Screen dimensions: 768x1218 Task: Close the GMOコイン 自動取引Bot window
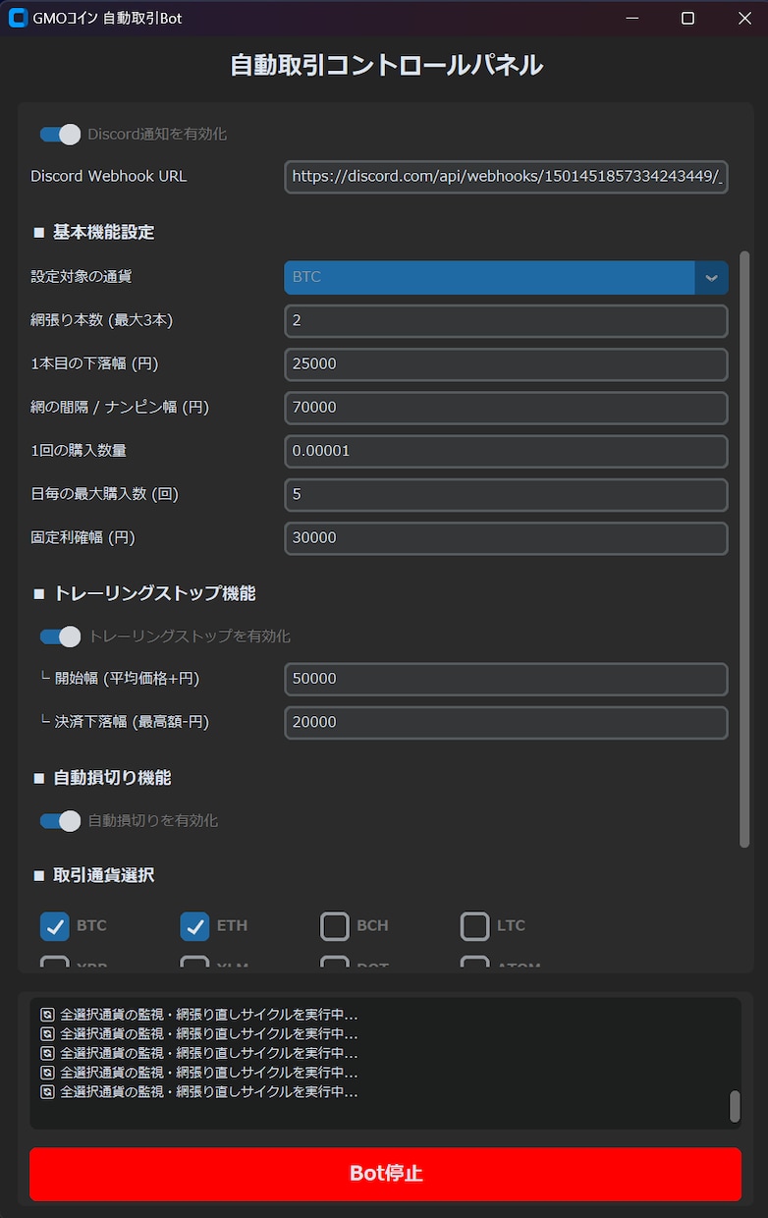[743, 18]
